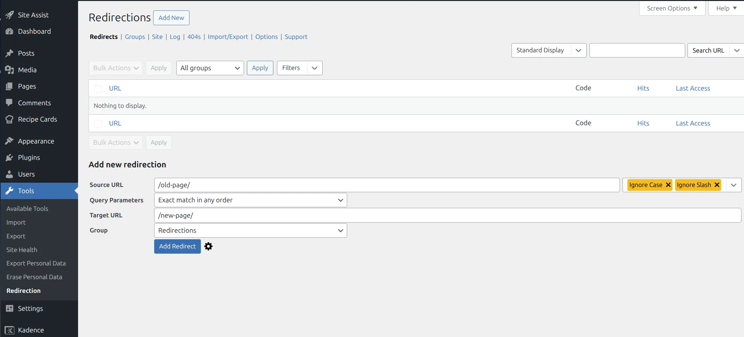Check the select-all box in bottom footer row

(98, 124)
